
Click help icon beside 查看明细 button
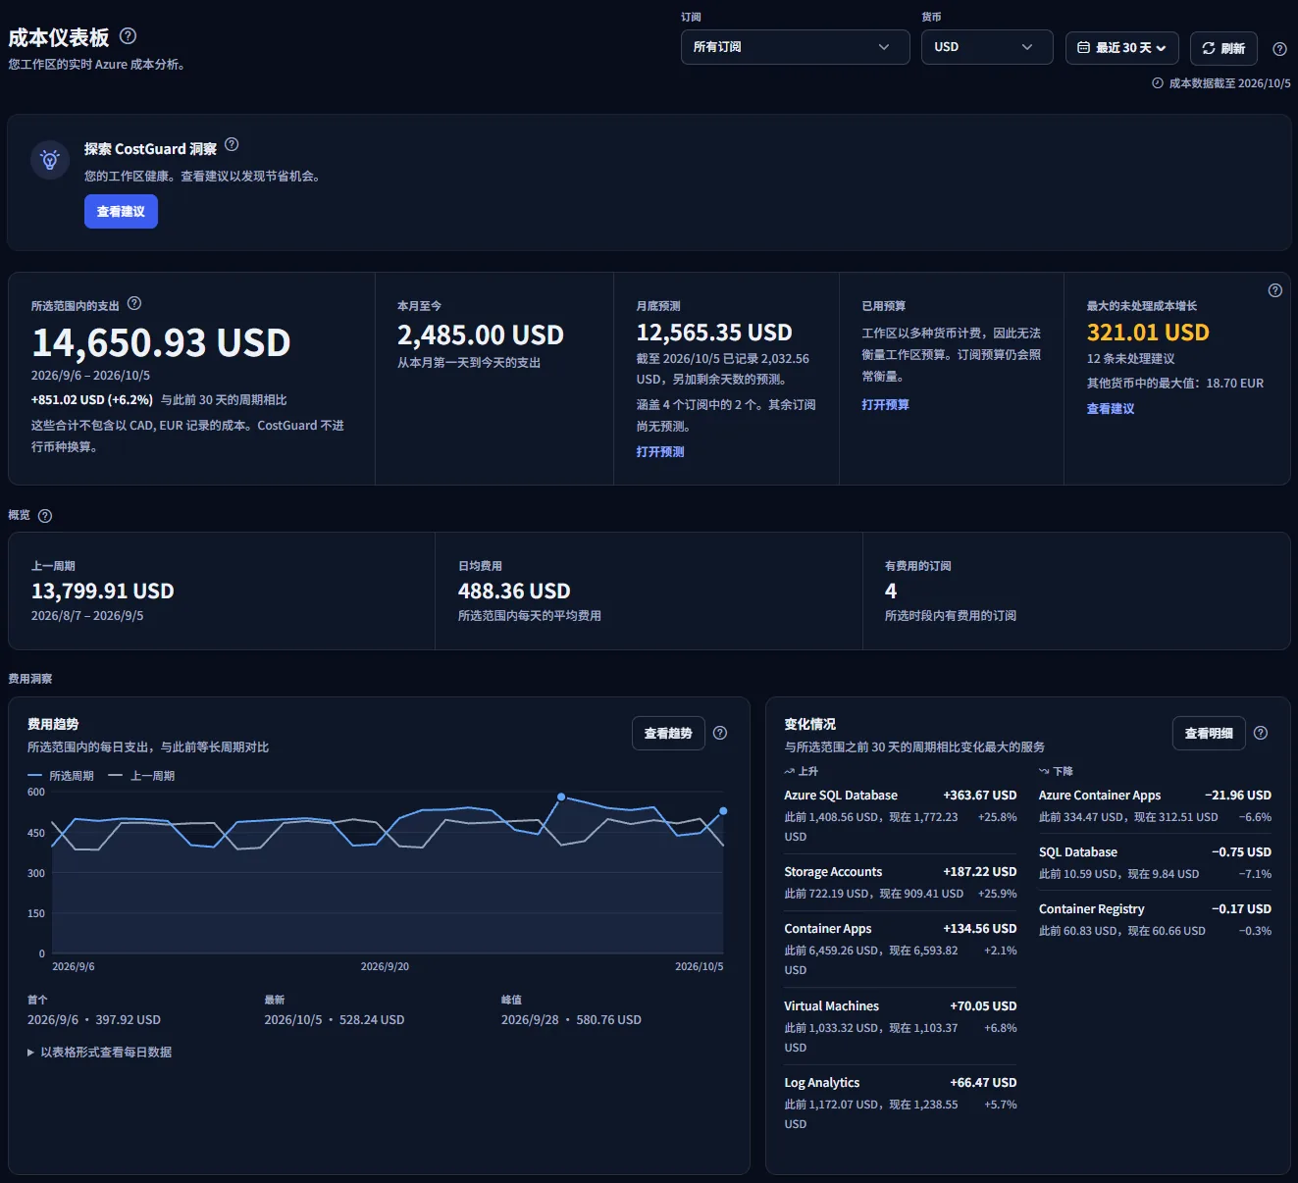pos(1261,733)
